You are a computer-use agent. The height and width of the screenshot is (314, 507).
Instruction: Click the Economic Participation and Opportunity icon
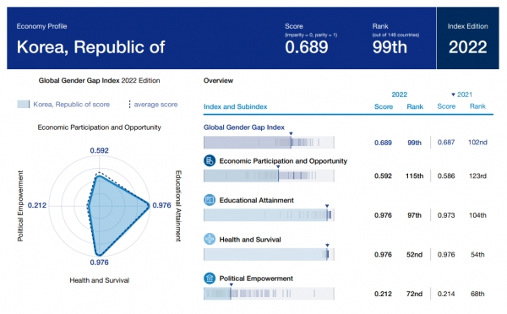(x=210, y=160)
